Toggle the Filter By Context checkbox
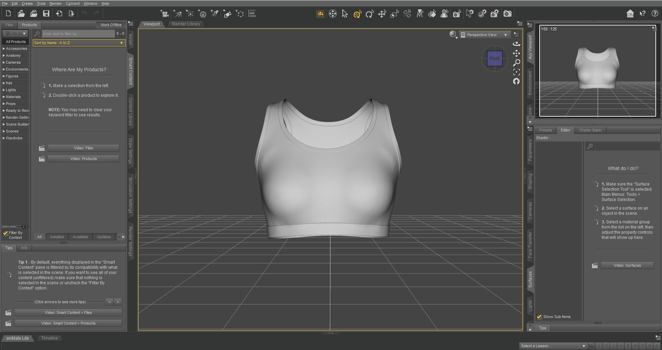Image resolution: width=662 pixels, height=350 pixels. 5,233
